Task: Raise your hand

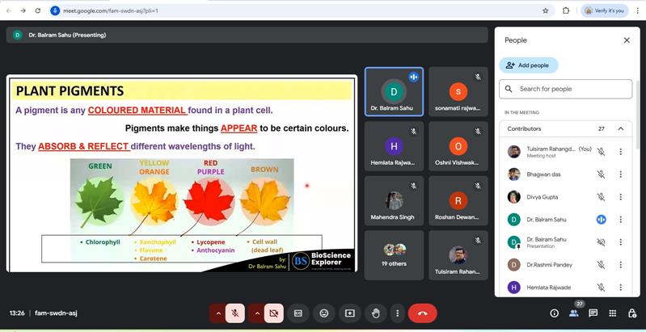Action: click(376, 313)
